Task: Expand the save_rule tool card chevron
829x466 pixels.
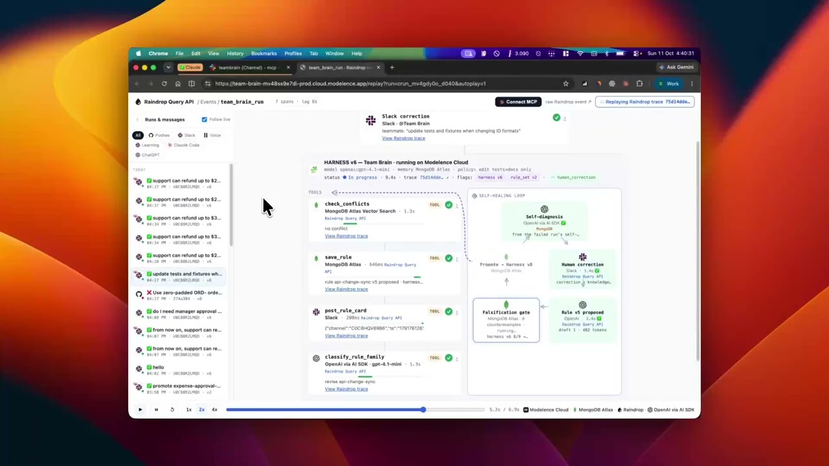Action: click(x=457, y=258)
